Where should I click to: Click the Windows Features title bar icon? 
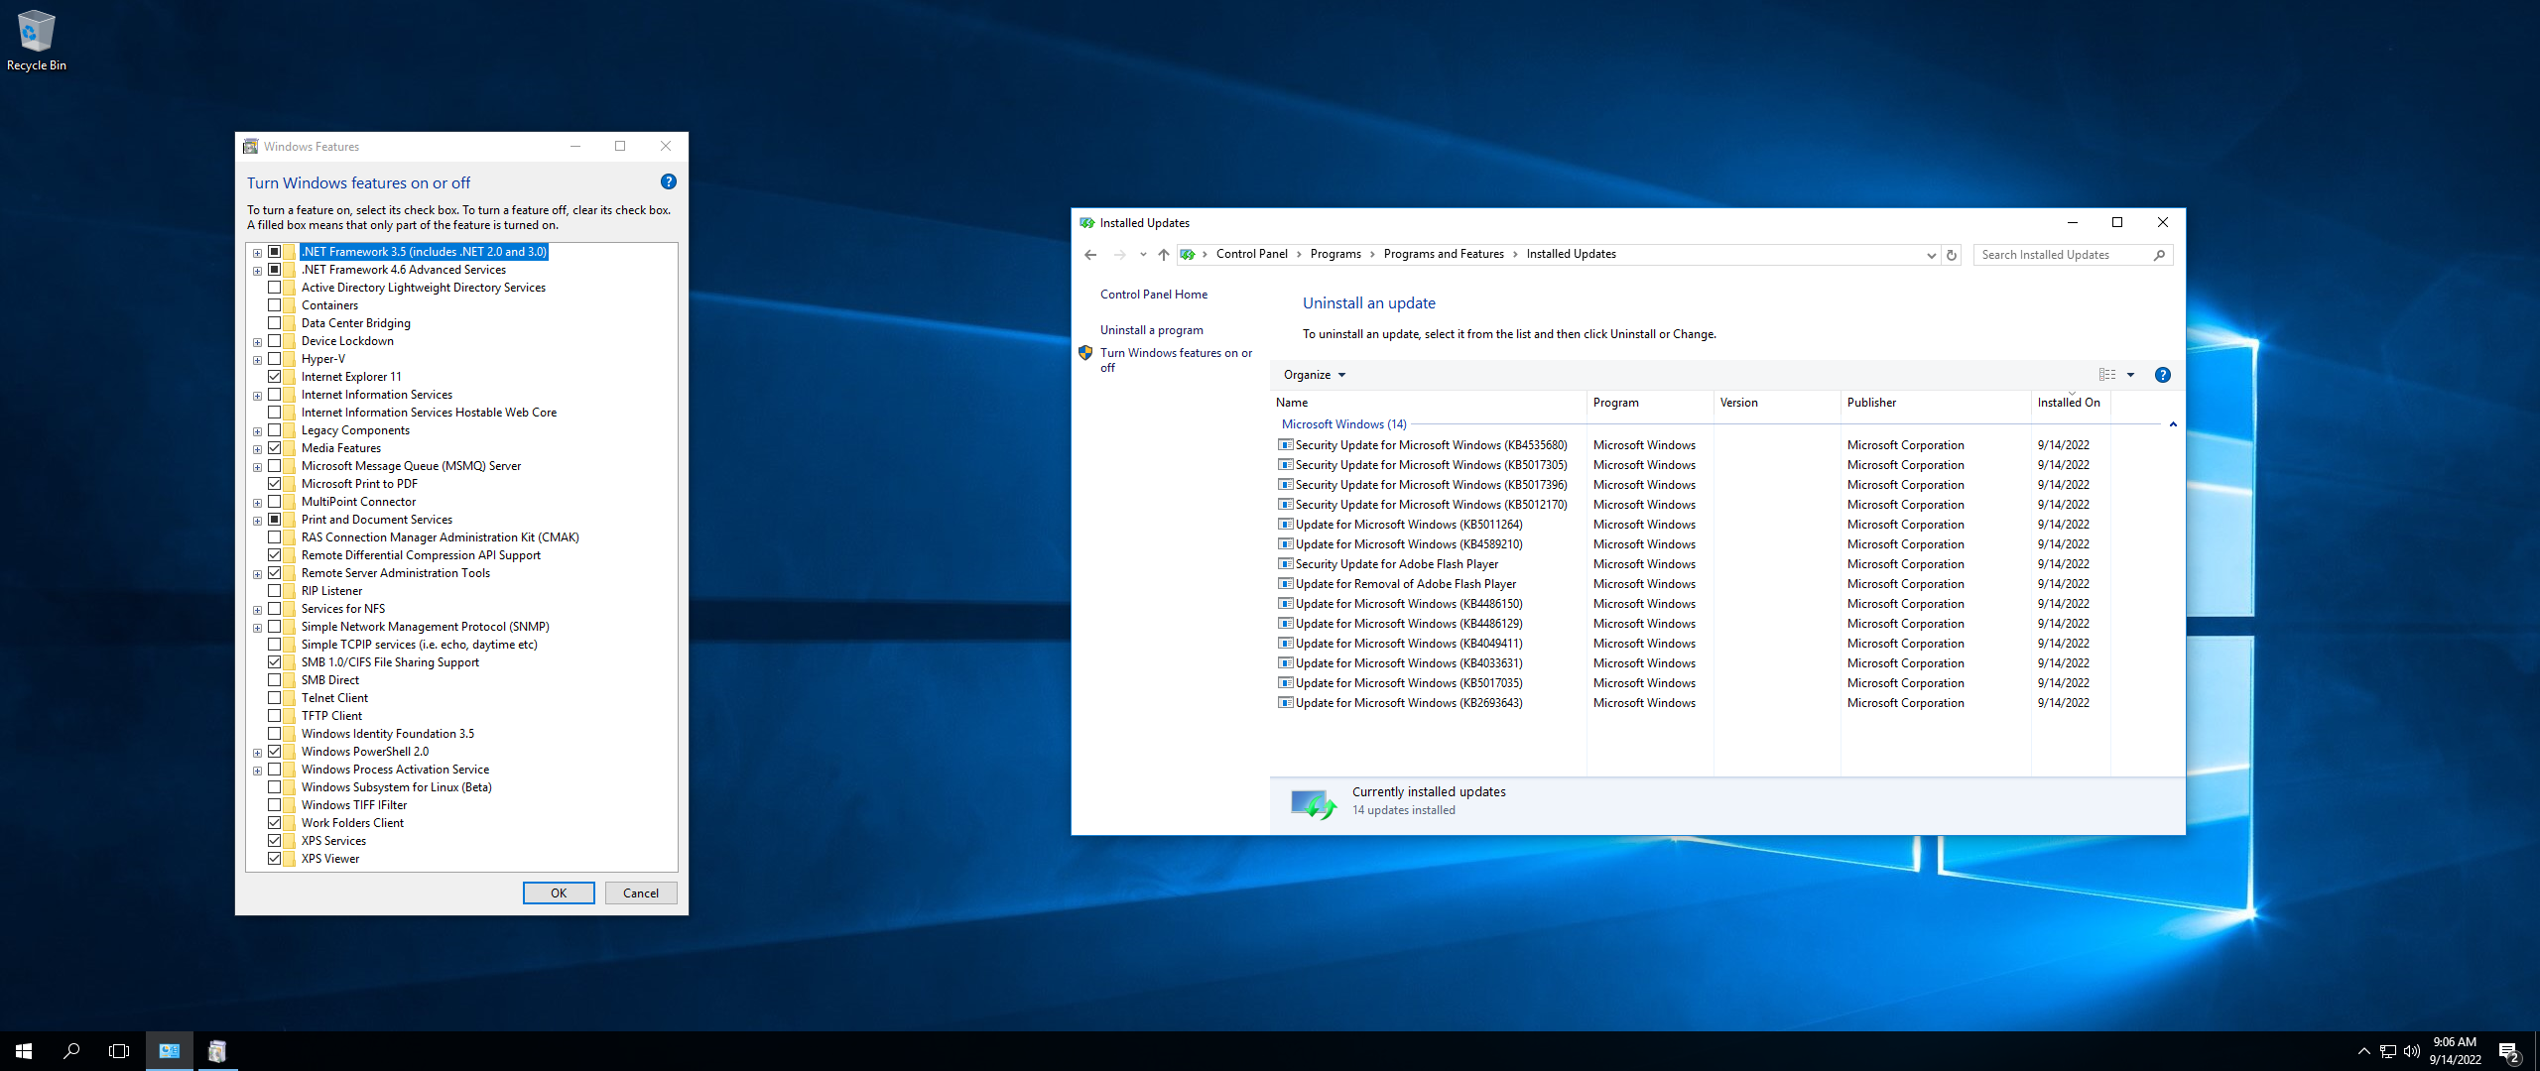point(251,147)
